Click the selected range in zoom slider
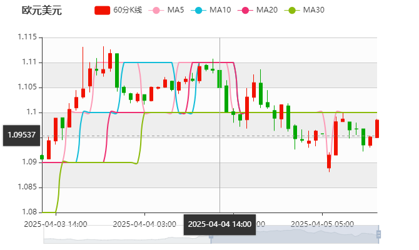Viewport: 419px width, 250px height. coord(294,234)
